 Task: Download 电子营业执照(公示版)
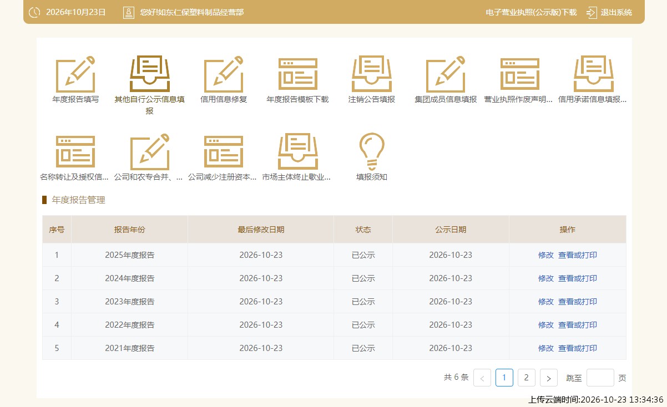531,12
